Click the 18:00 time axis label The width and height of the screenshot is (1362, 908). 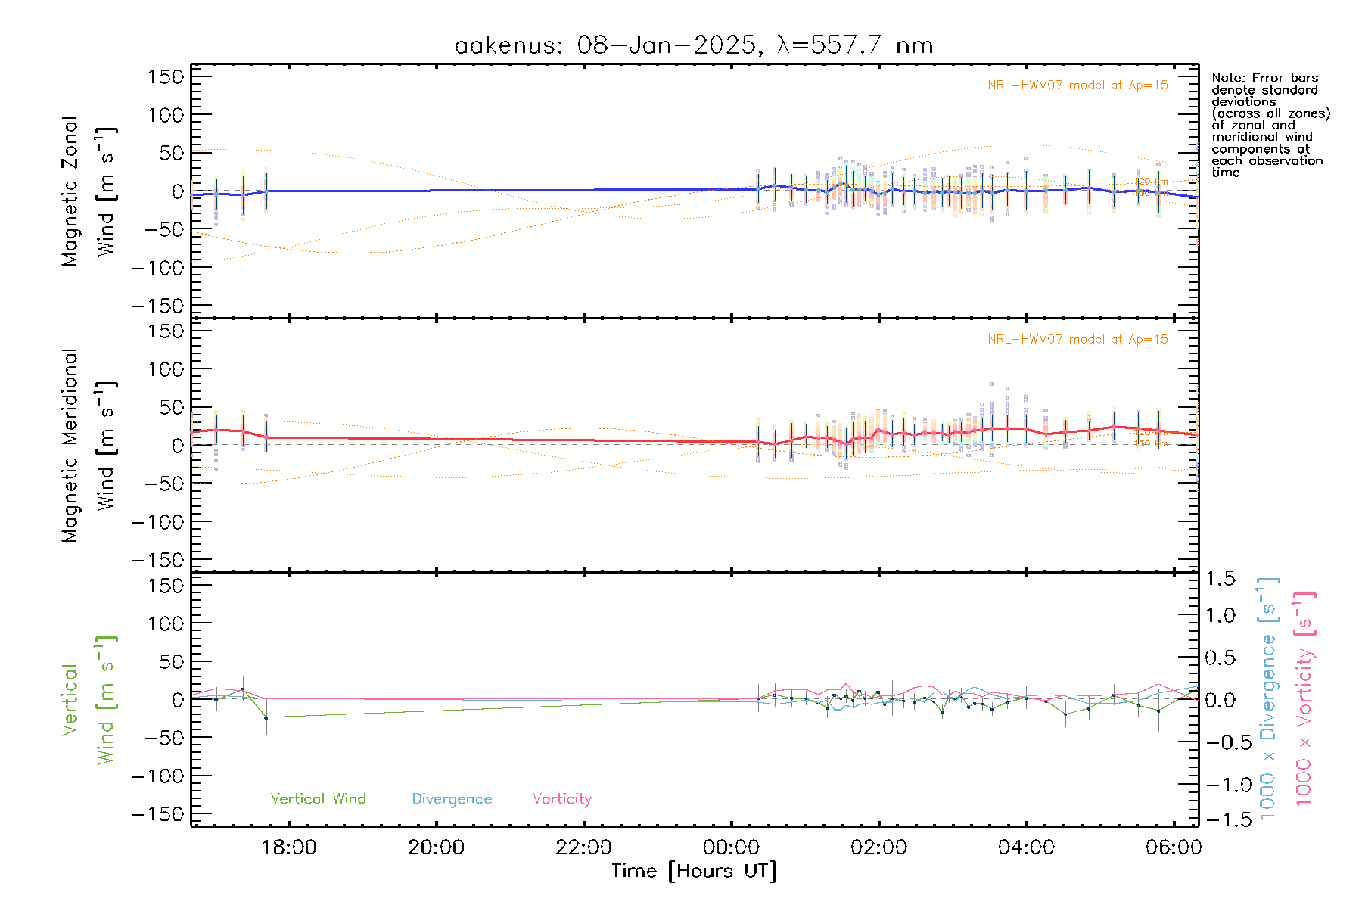tap(288, 847)
